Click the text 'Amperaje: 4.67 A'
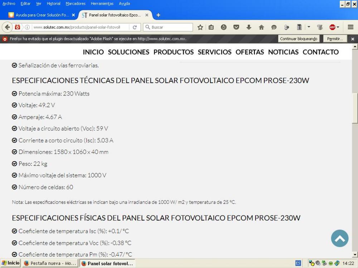The width and height of the screenshot is (358, 268). coord(40,117)
